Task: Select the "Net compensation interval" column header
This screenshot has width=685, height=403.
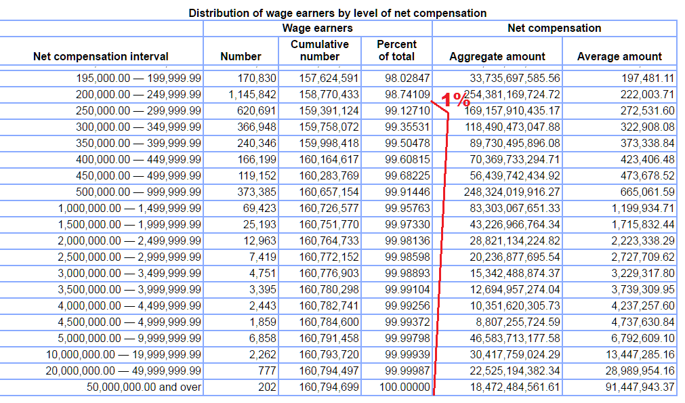Action: point(101,57)
